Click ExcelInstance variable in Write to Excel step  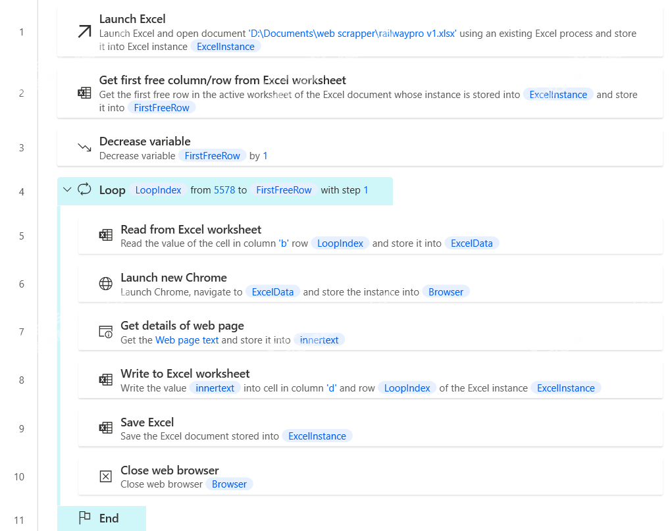click(566, 388)
